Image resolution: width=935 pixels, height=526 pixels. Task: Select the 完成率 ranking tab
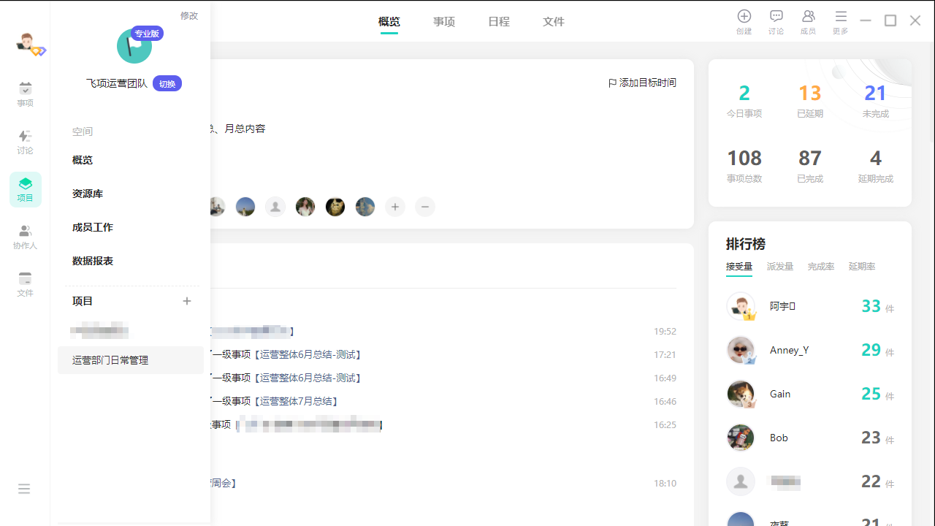pos(821,267)
